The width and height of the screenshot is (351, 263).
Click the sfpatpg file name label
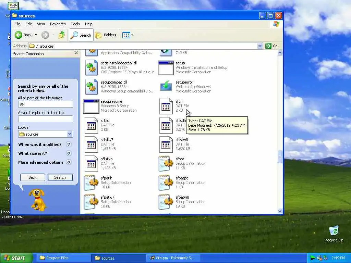point(182,178)
